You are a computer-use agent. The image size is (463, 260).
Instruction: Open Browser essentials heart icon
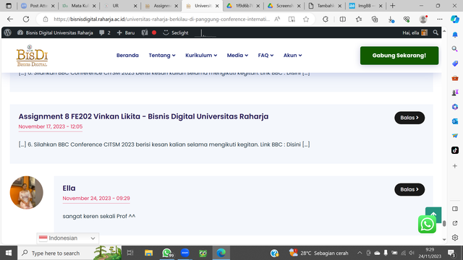point(407,19)
